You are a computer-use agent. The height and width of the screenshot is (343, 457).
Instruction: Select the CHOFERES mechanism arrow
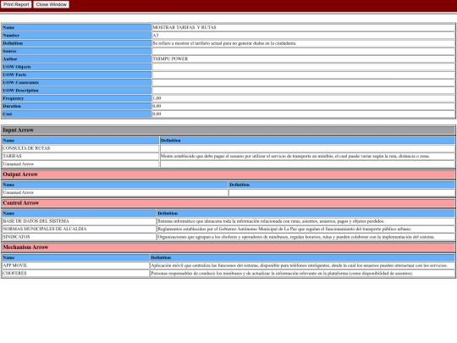(x=14, y=274)
